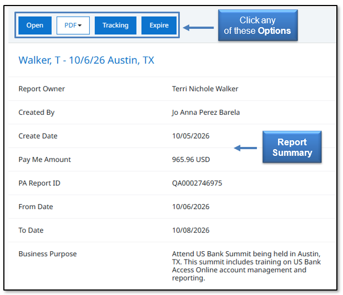This screenshot has width=343, height=295.
Task: Select the Business Purpose label
Action: click(x=48, y=254)
